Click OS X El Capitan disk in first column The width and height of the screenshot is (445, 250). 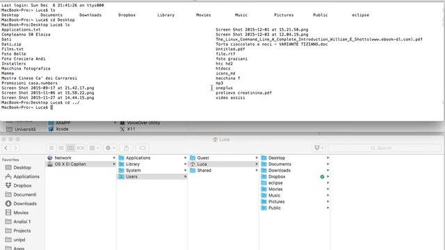coord(81,164)
